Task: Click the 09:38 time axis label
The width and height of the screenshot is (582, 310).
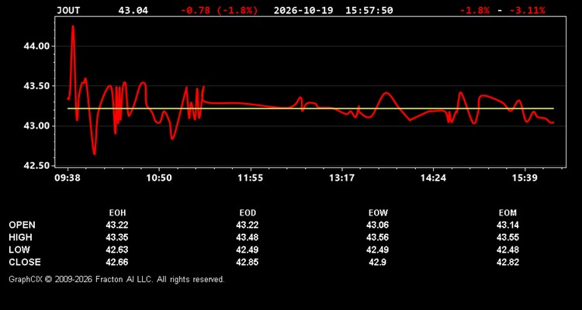Action: click(x=68, y=178)
